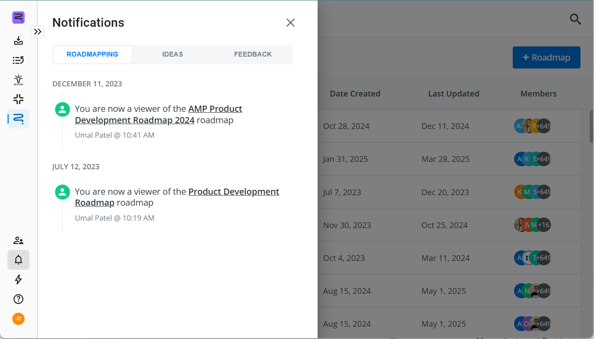The height and width of the screenshot is (339, 594).
Task: Select the active roadmaps sidebar icon
Action: click(18, 118)
